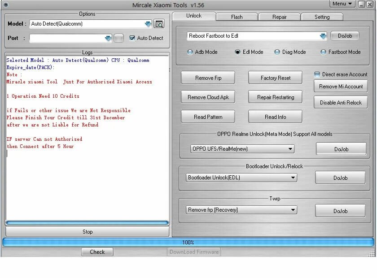Switch to the Flash tab
This screenshot has height=278, width=377.
click(237, 17)
